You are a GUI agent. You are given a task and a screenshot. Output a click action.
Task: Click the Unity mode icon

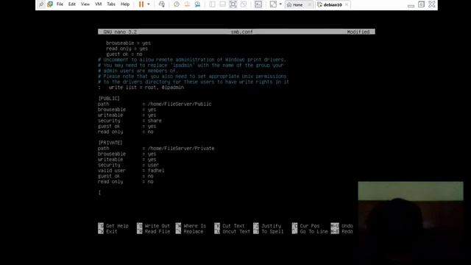[244, 4]
